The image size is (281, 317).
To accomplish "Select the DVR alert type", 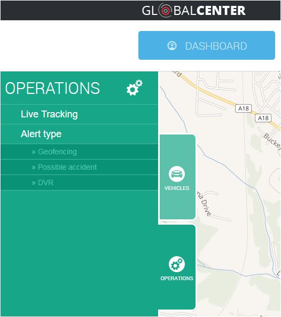I will coord(80,183).
